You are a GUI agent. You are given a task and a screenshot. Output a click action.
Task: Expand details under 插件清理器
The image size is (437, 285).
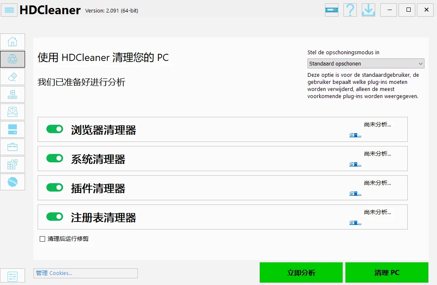(355, 193)
